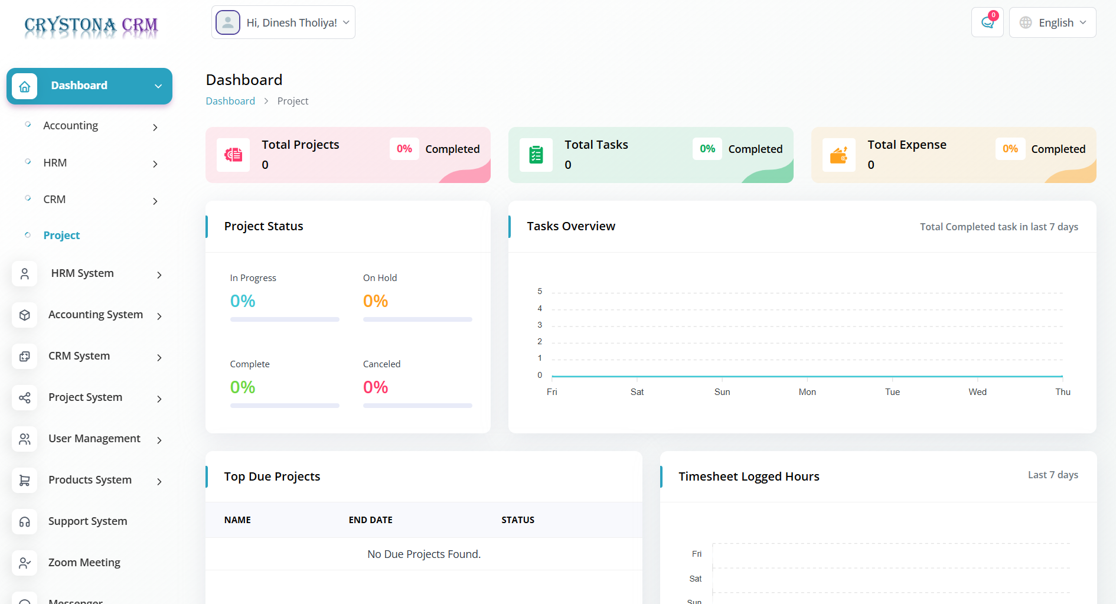This screenshot has width=1116, height=604.
Task: Open the Dinesh Tholiya user profile dropdown
Action: pos(283,22)
